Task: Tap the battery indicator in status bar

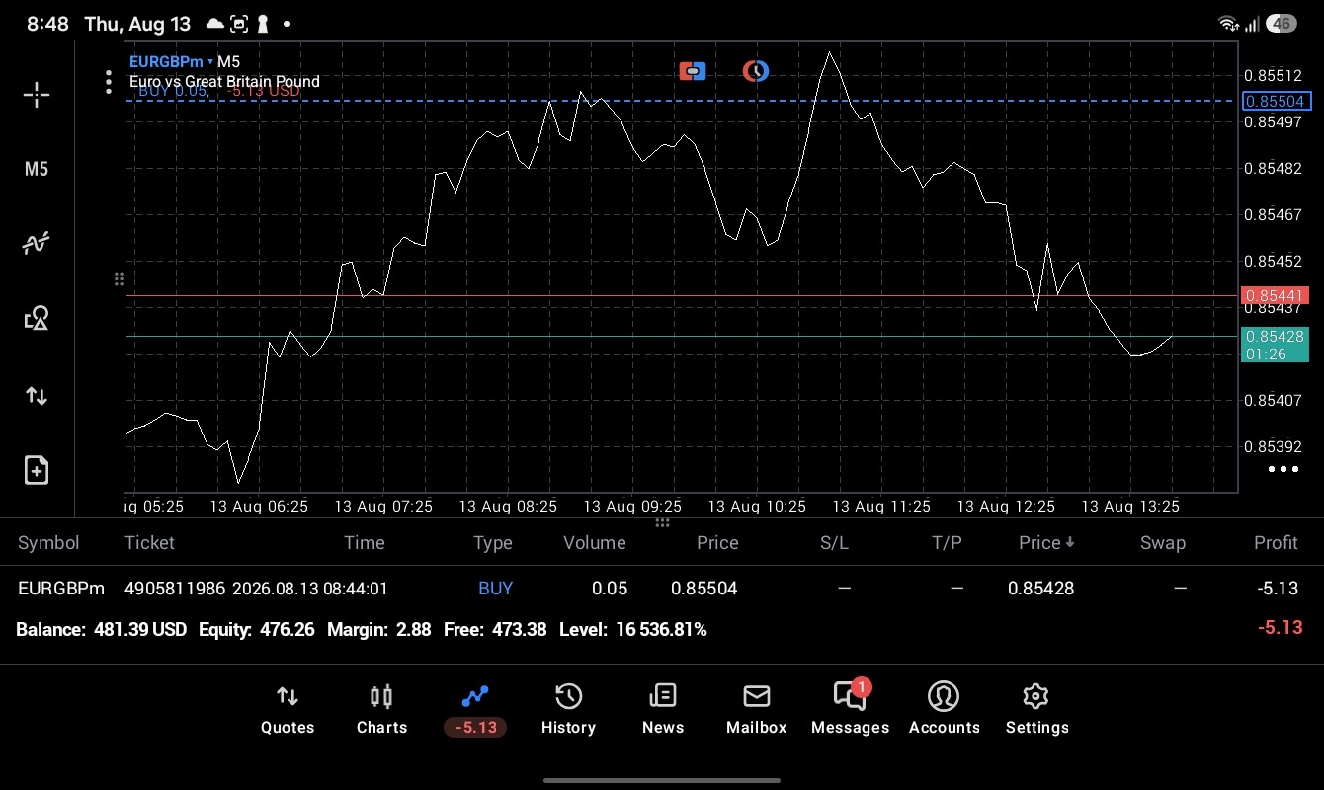Action: click(1283, 24)
